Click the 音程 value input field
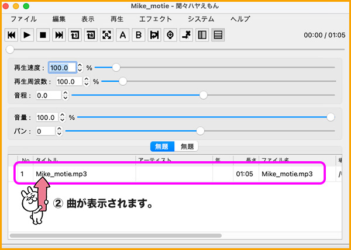The image size is (351, 250). 49,95
